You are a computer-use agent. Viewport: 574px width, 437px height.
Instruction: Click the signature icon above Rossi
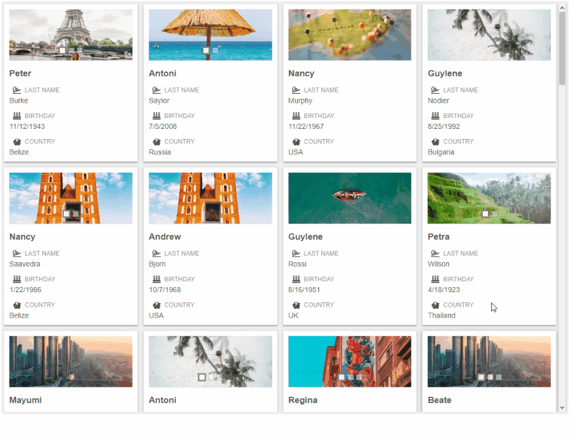296,253
